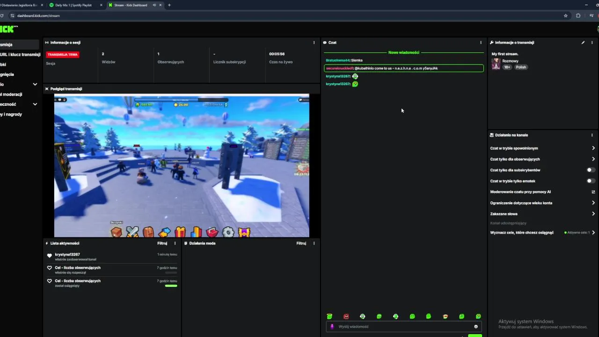The image size is (599, 337).
Task: Click the mute-tab speaker icon on Kick tab
Action: [x=154, y=5]
